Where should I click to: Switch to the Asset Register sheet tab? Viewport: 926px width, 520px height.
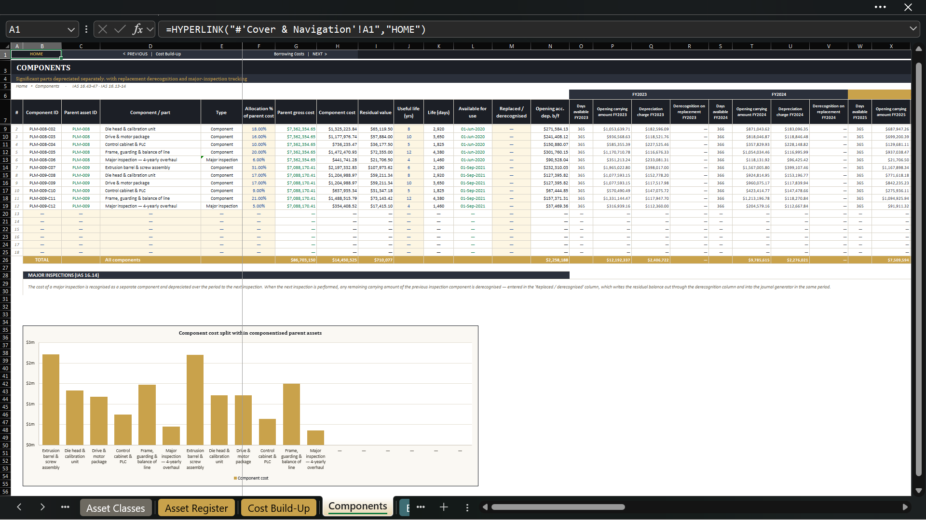tap(196, 508)
